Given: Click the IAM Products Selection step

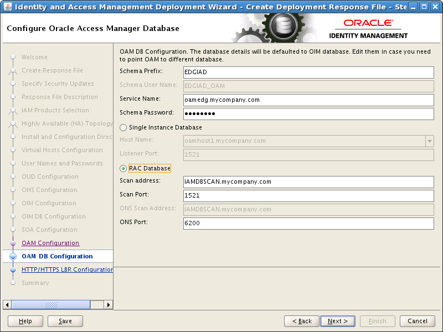Looking at the screenshot, I should pyautogui.click(x=55, y=110).
